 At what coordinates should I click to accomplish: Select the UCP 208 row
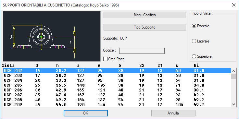pos(117,100)
